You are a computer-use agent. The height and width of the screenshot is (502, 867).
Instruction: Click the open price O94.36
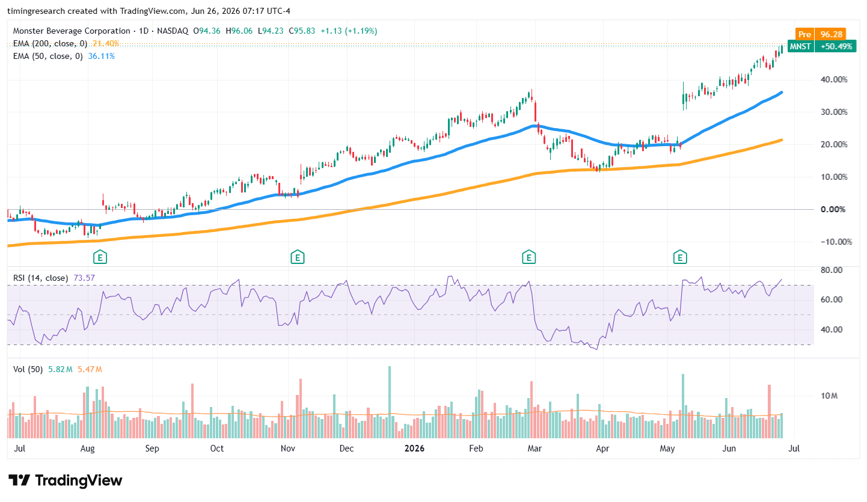(206, 31)
